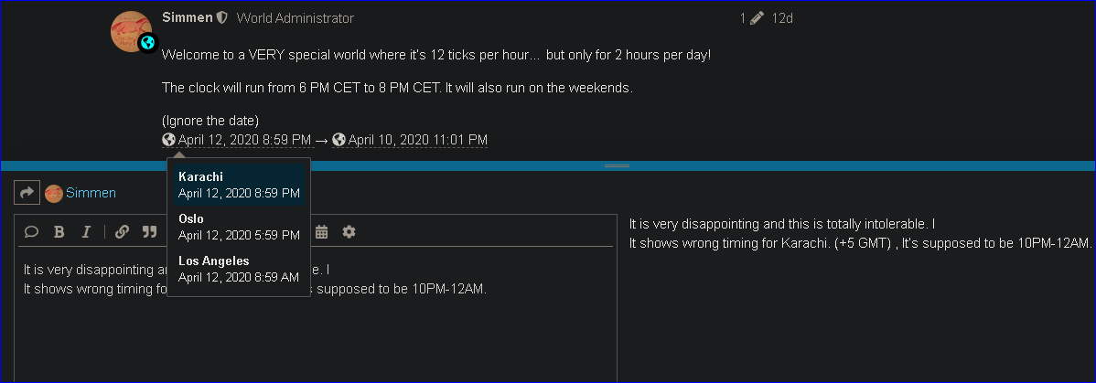Toggle bold formatting in the composer toolbar
This screenshot has width=1096, height=383.
pyautogui.click(x=59, y=232)
